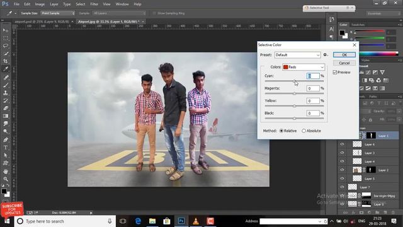Select the Zoom tool
The image size is (403, 227).
6,179
